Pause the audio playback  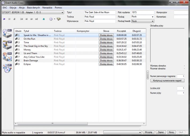(9, 19)
